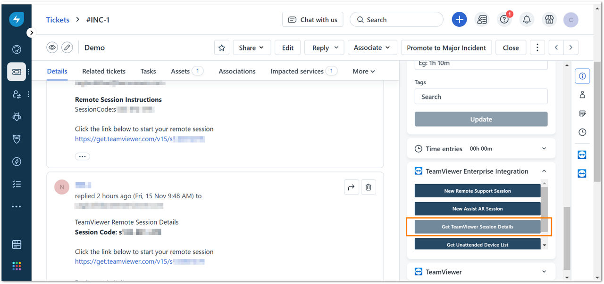Toggle the eye watch icon beside Demo
Image resolution: width=604 pixels, height=284 pixels.
click(52, 48)
